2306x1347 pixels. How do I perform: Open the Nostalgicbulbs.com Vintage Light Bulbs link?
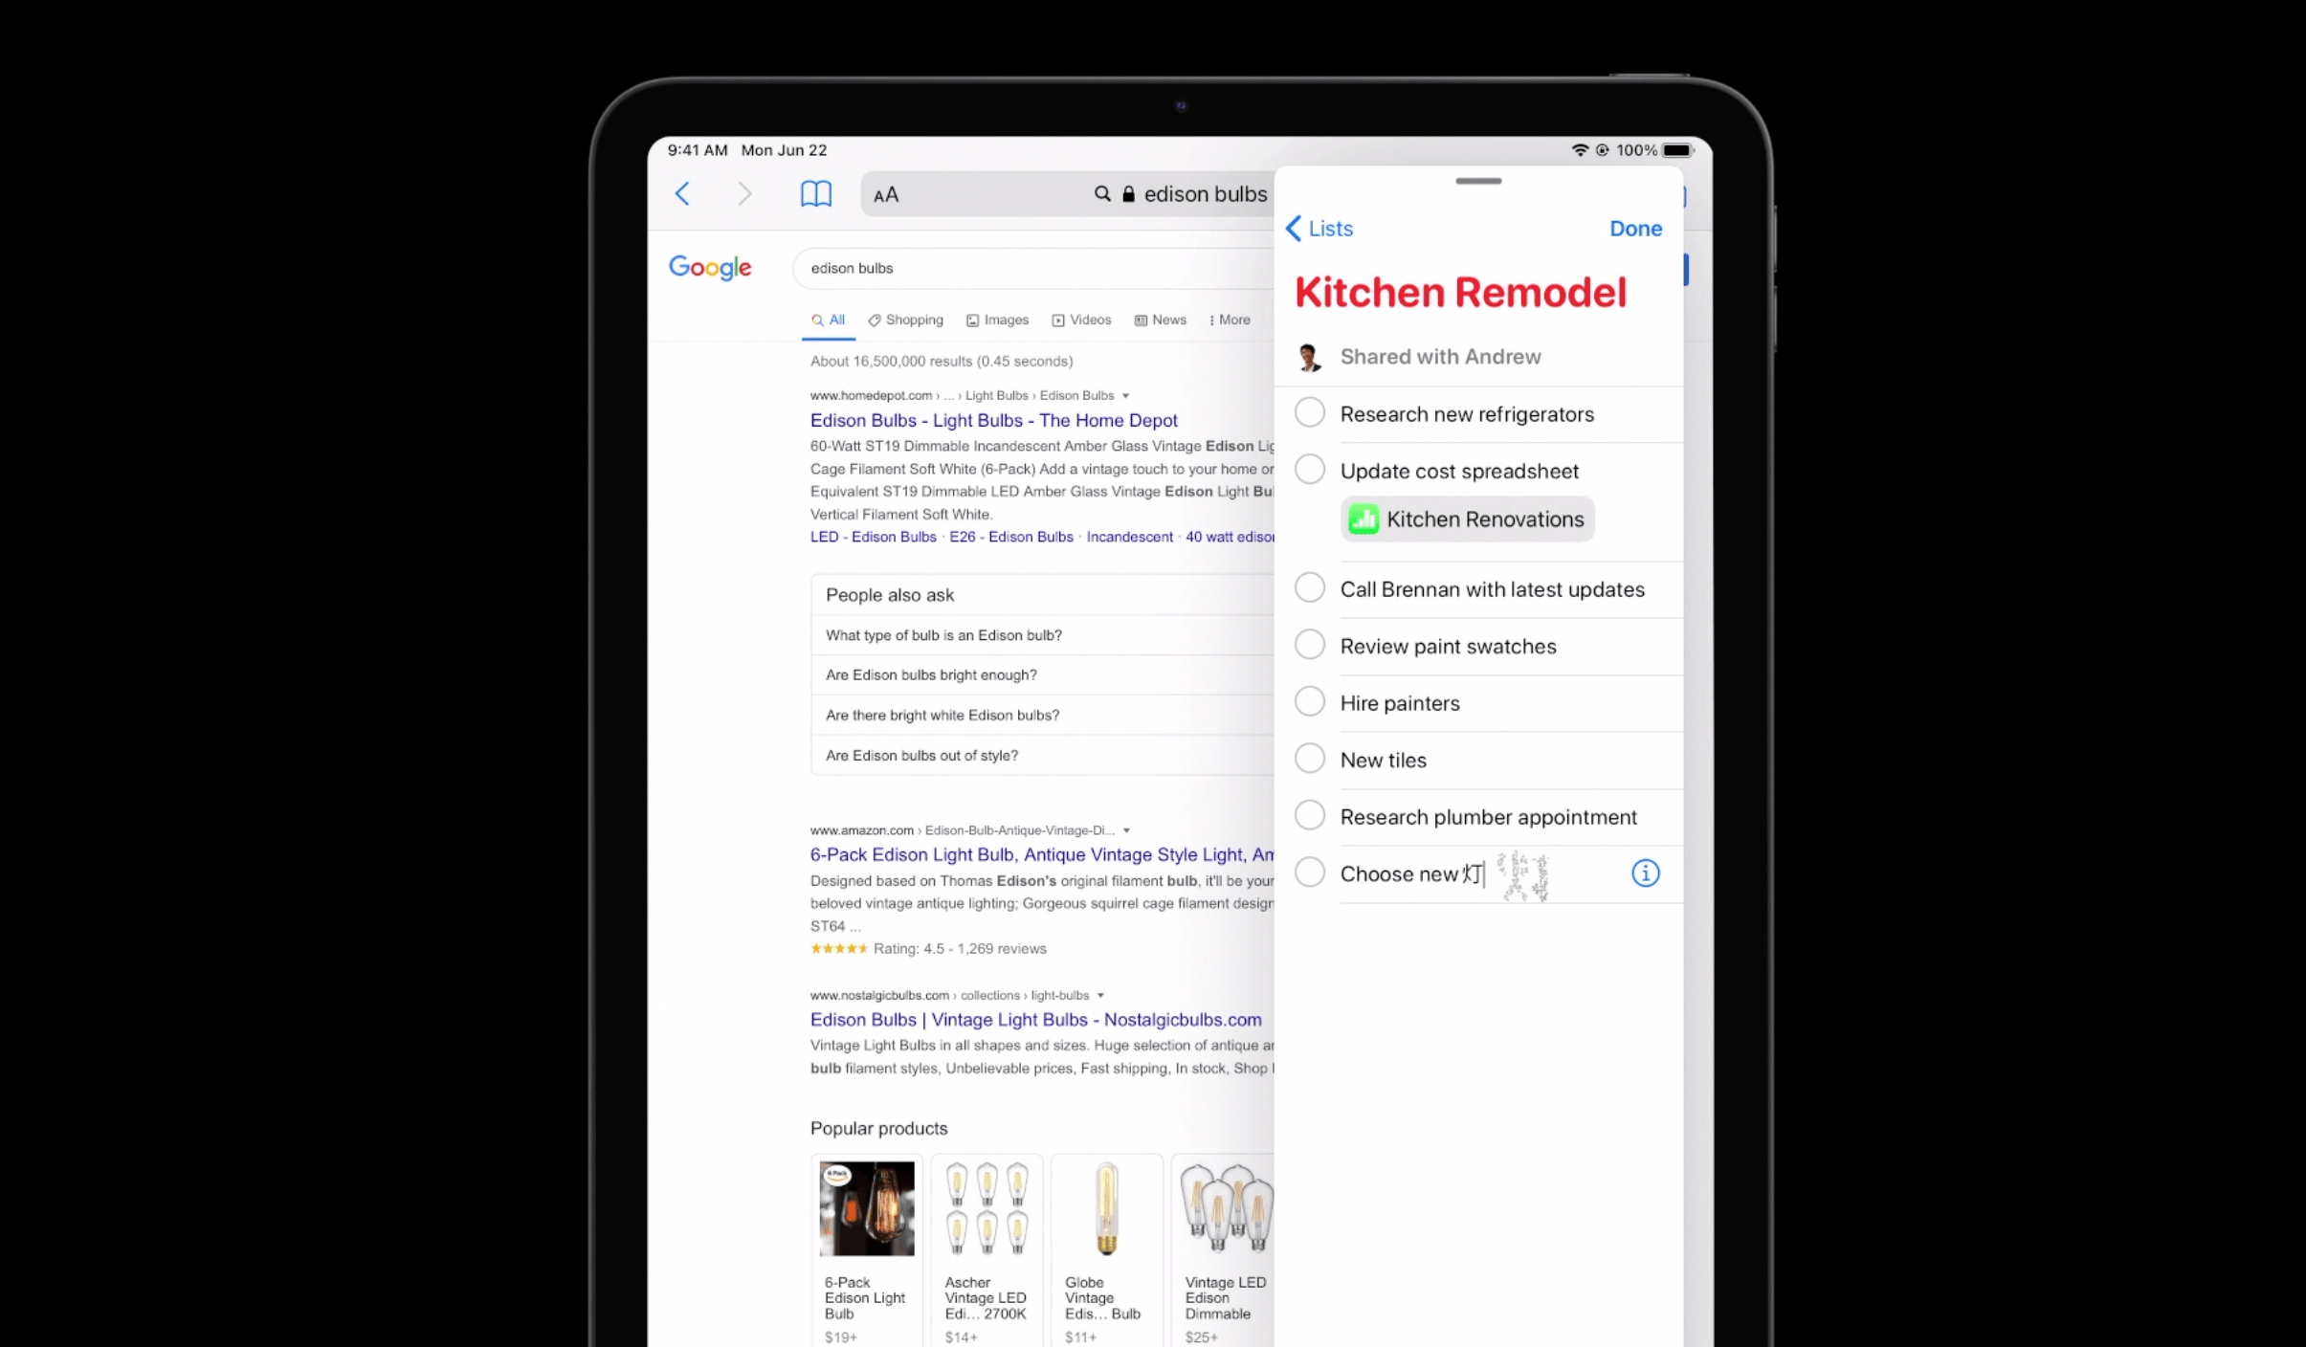point(1035,1021)
